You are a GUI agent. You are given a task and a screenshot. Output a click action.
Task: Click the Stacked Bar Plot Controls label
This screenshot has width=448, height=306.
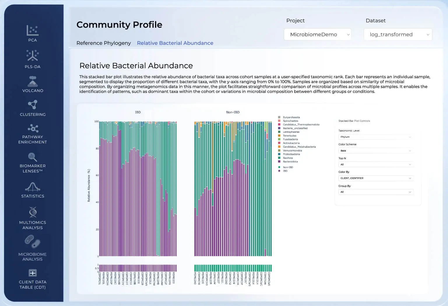[x=354, y=121]
